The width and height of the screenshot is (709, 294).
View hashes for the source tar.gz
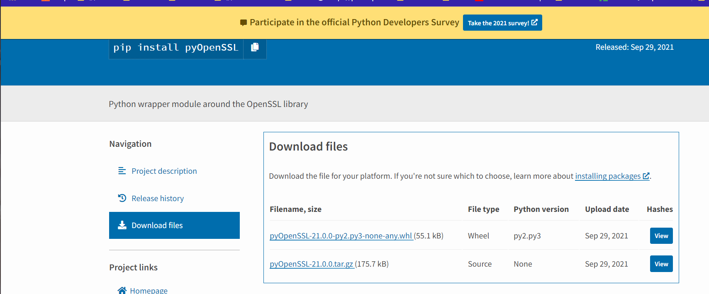pos(661,264)
